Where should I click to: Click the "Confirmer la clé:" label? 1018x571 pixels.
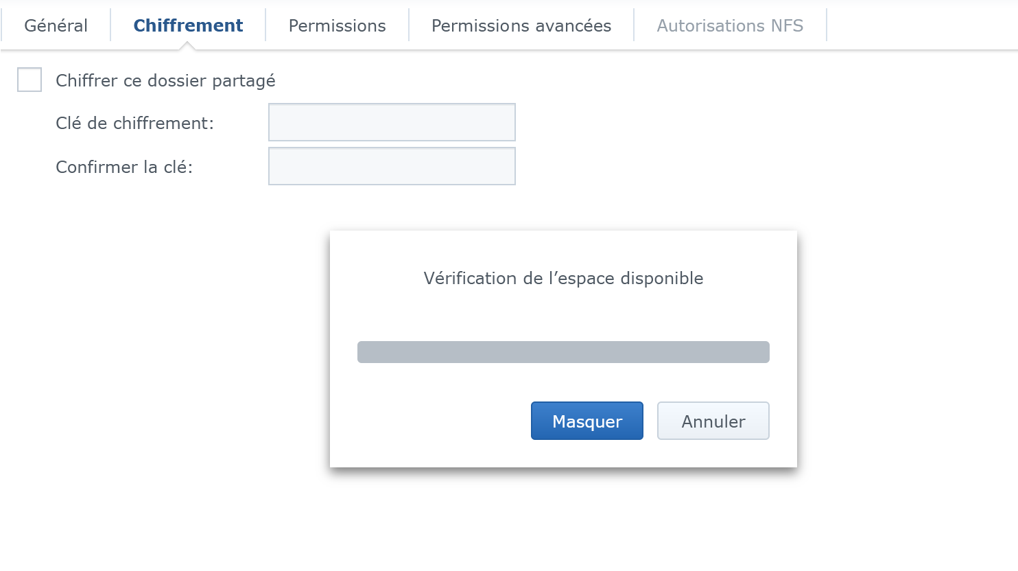[124, 167]
